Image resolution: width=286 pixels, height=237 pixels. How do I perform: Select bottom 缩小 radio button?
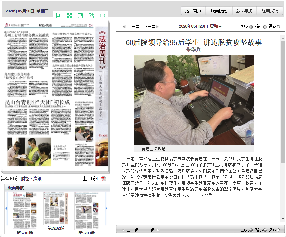(265, 230)
